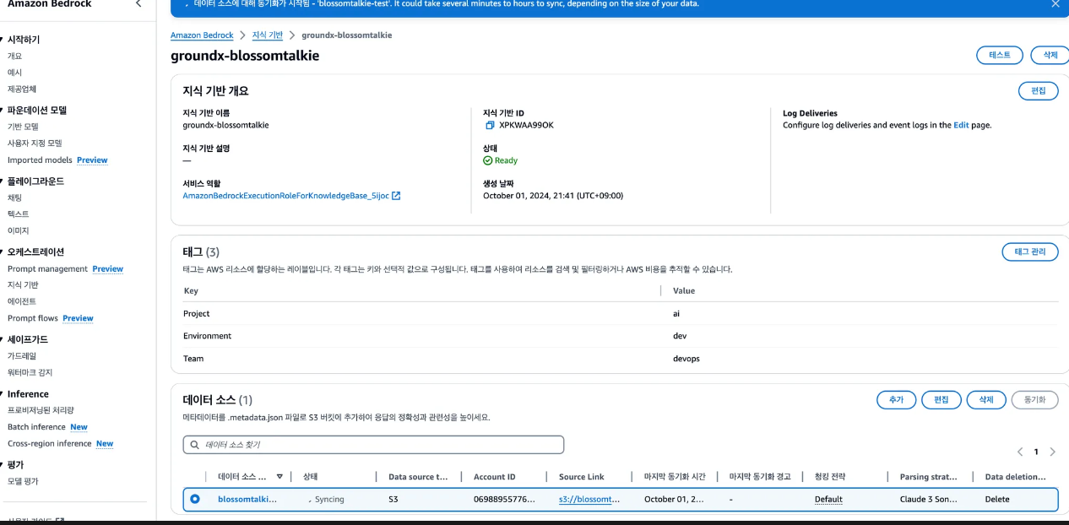The height and width of the screenshot is (525, 1069).
Task: Click 편집 in data source section
Action: click(941, 400)
